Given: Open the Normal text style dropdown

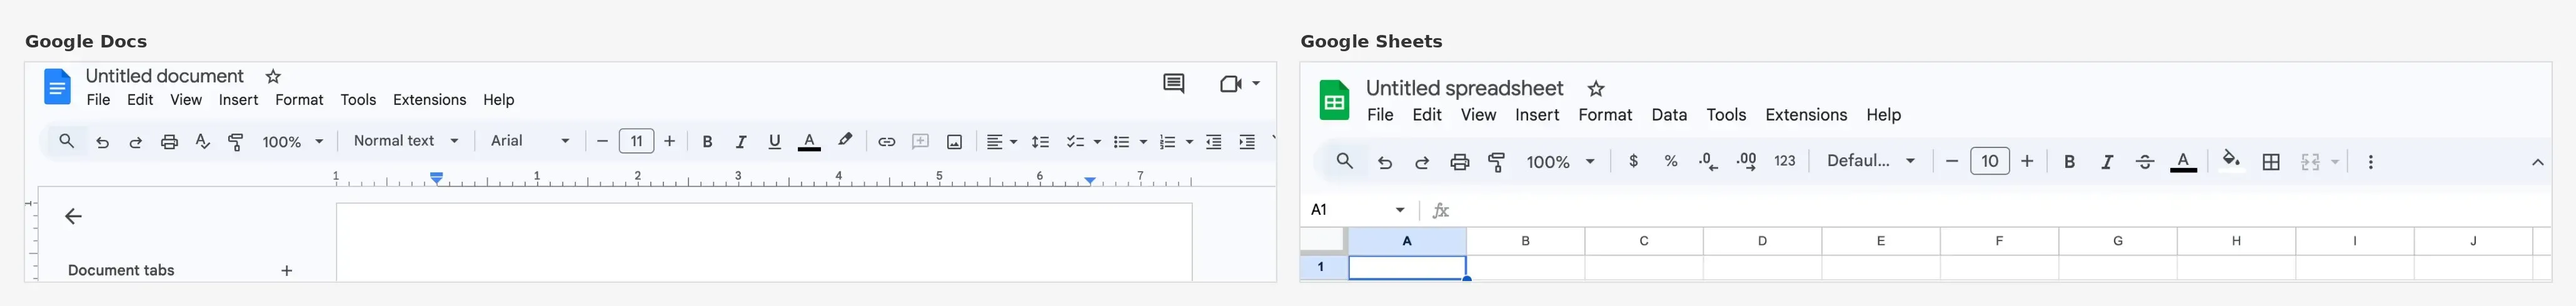Looking at the screenshot, I should (406, 141).
